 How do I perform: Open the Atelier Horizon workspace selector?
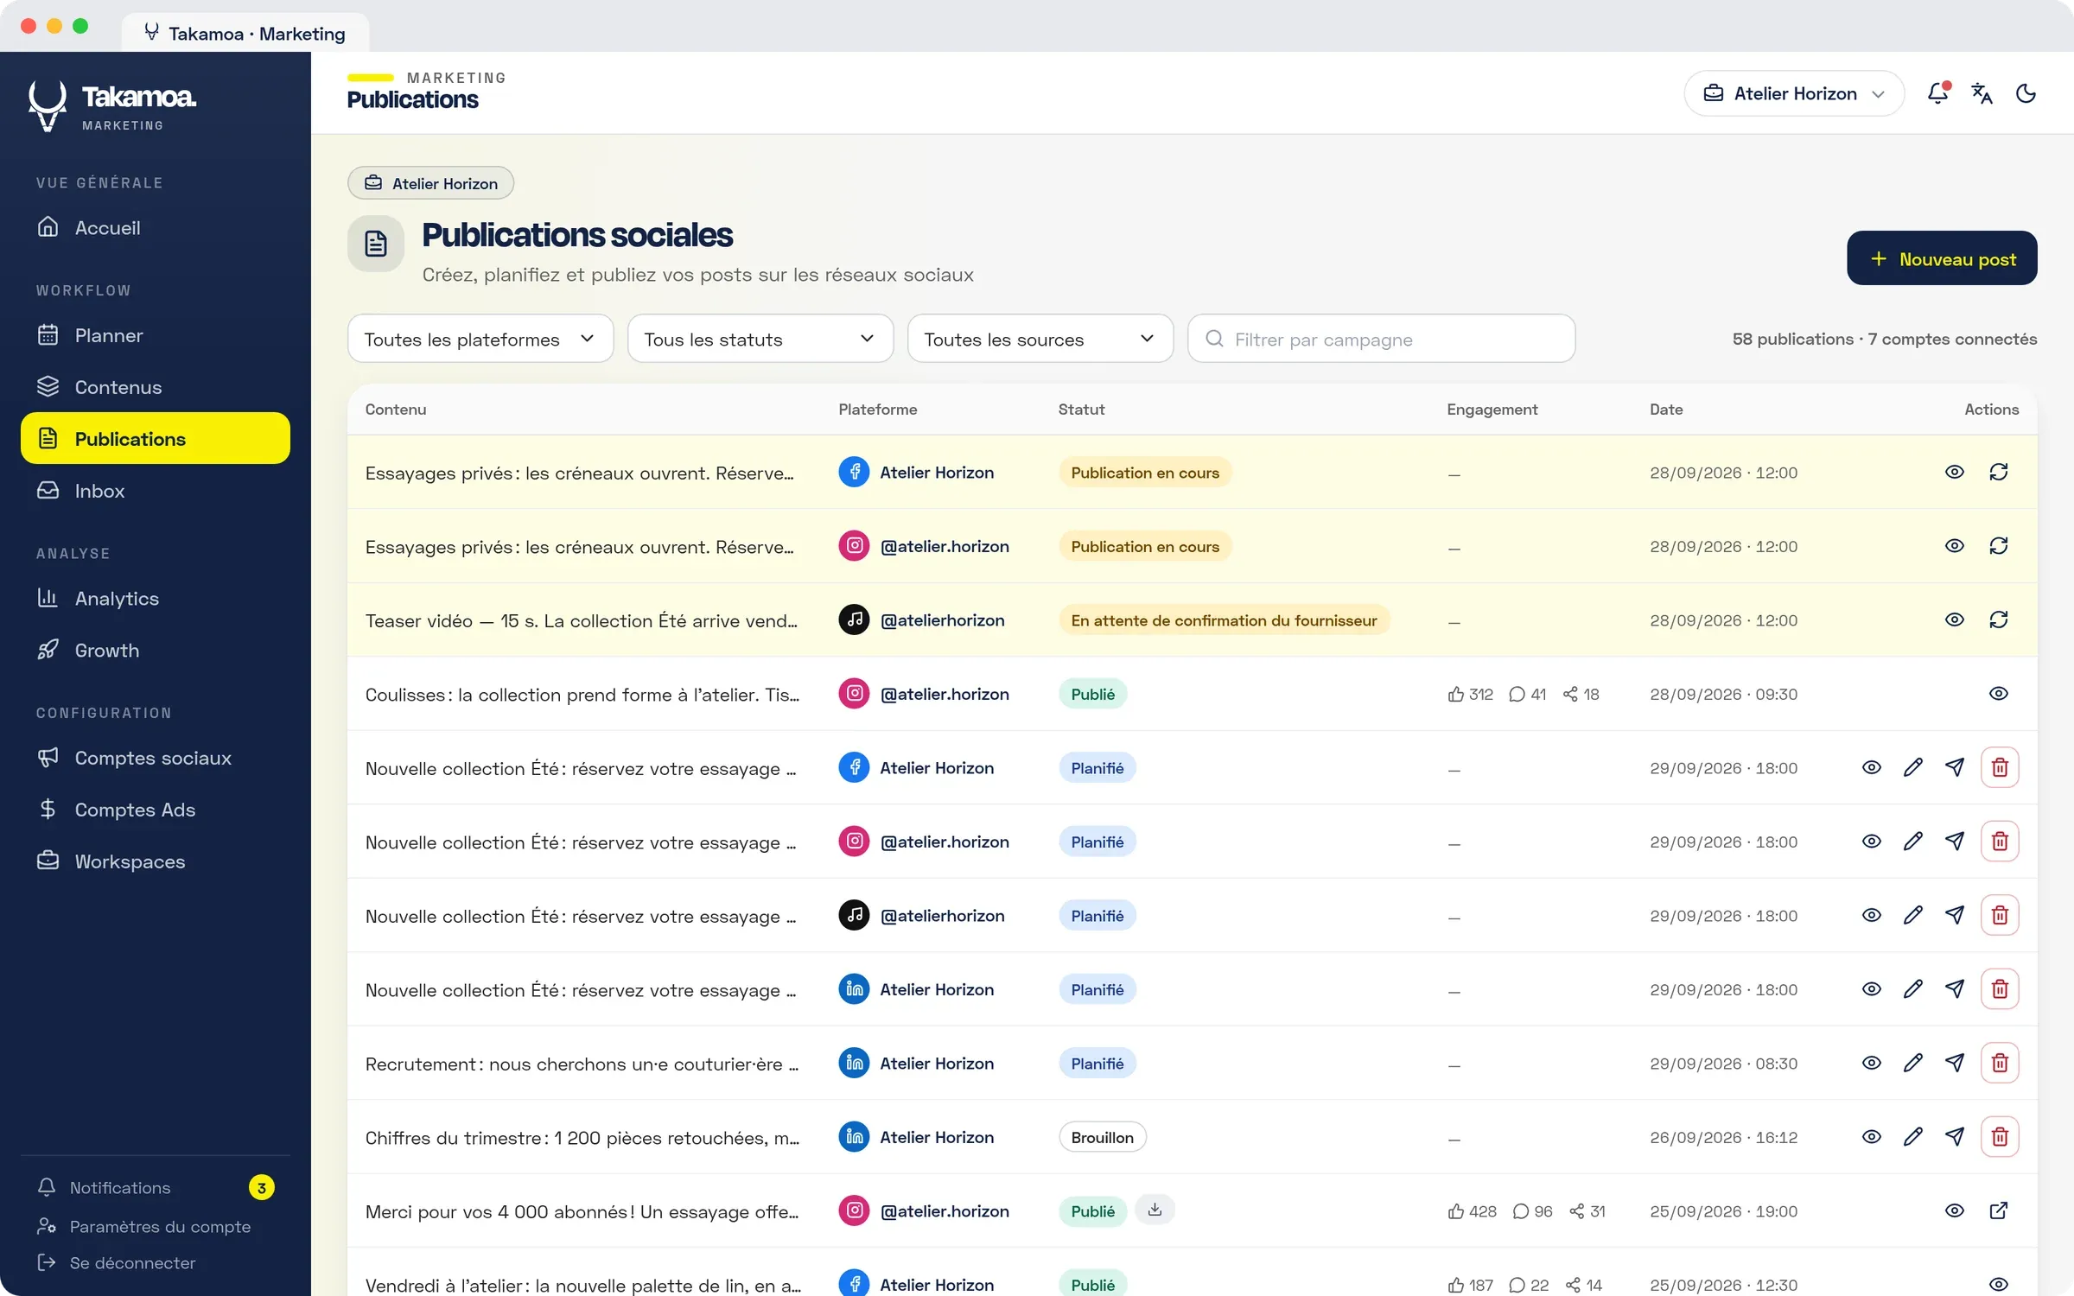[x=1794, y=93]
